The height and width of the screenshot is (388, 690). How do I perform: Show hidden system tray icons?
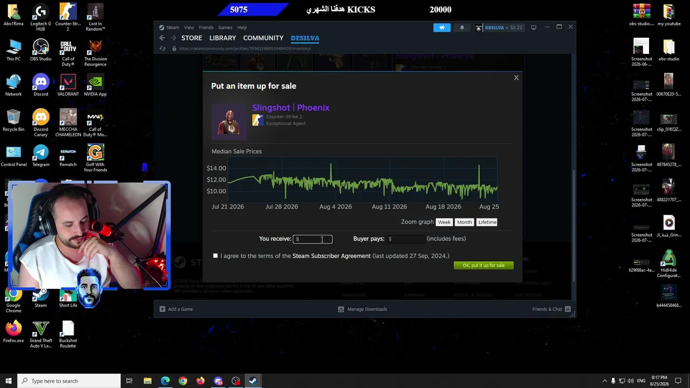[x=604, y=381]
